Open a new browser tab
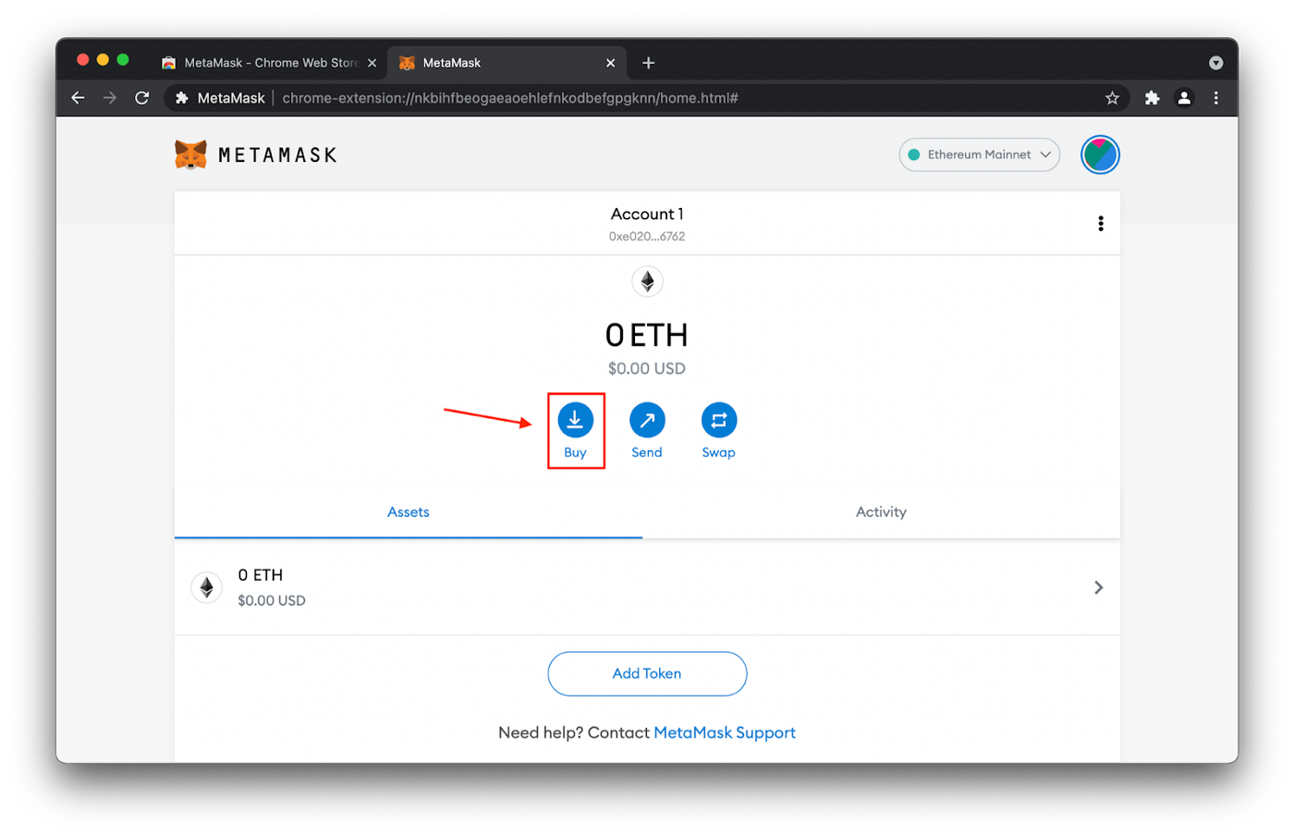The image size is (1294, 837). click(648, 63)
